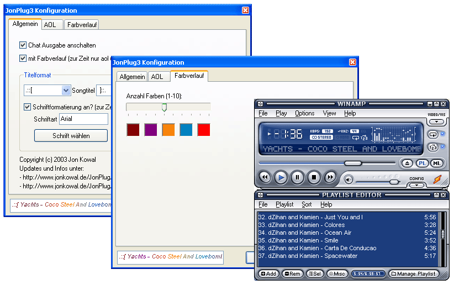The image size is (454, 285).
Task: Click the dark red color swatch
Action: (x=133, y=130)
